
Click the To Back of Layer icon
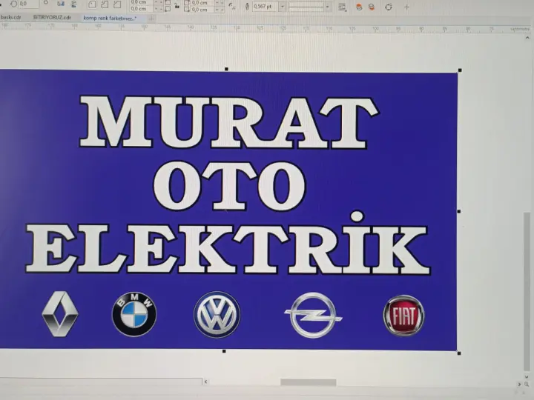click(372, 7)
